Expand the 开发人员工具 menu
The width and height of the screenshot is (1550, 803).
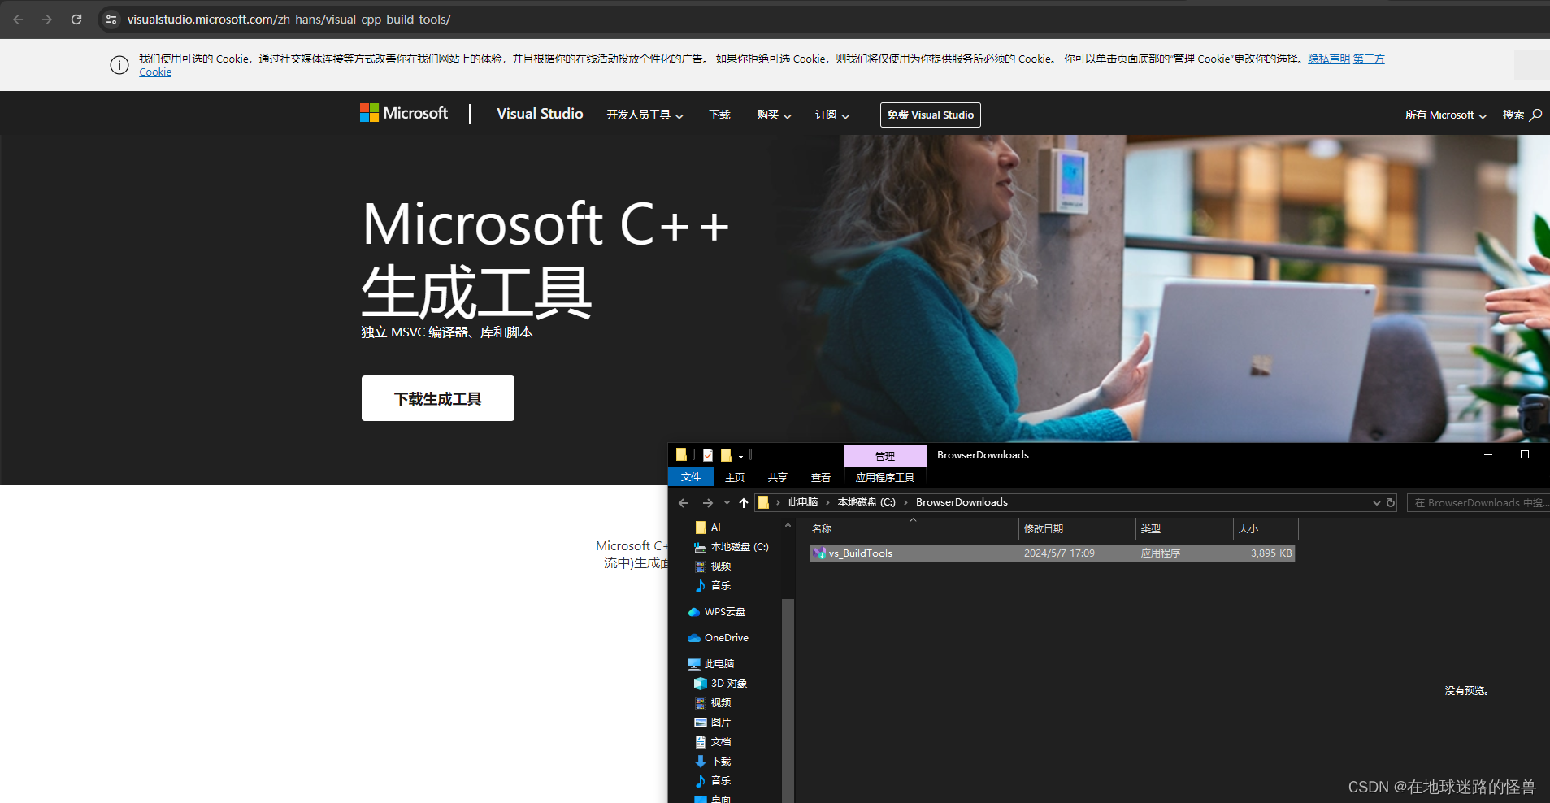645,115
